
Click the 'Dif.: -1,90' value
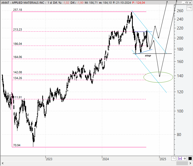(x=77, y=3)
